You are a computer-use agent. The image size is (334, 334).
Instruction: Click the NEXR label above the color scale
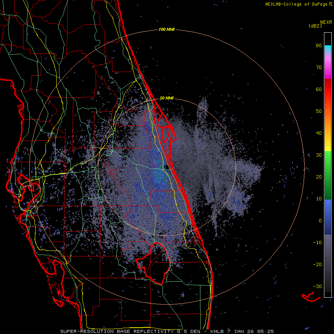326,22
